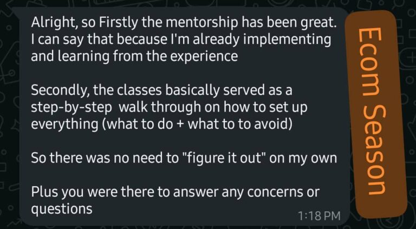Click the orange Ecom Season label

[x=375, y=113]
